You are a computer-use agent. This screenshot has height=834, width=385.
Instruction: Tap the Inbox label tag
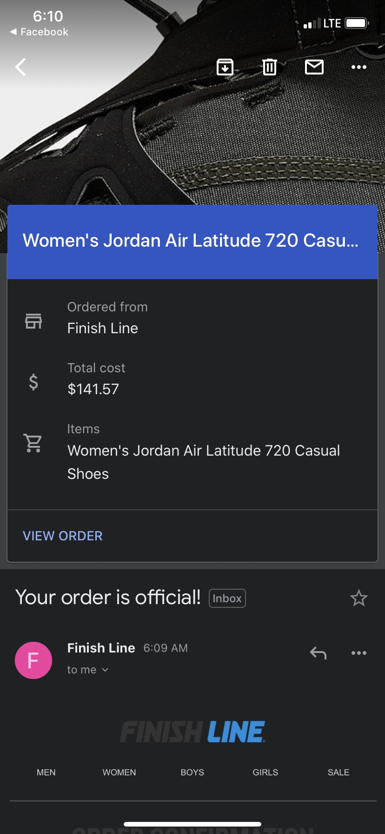227,599
